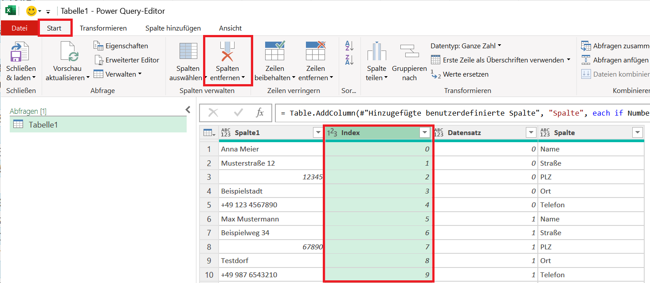Screen dimensions: 650x283
Task: Click the Spalten entfernen icon
Action: pos(227,51)
